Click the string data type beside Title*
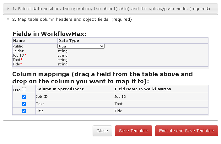Image resolution: width=221 pixels, height=144 pixels. (62, 64)
